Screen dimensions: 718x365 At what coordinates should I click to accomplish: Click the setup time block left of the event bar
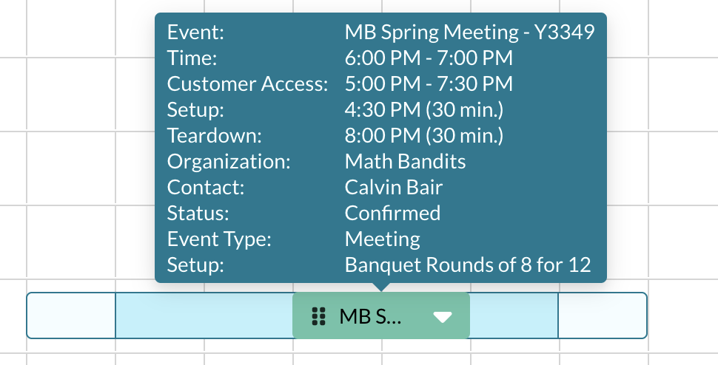pos(71,315)
